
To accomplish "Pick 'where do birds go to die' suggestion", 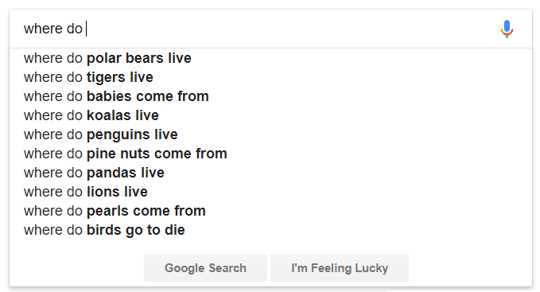I will point(270,230).
